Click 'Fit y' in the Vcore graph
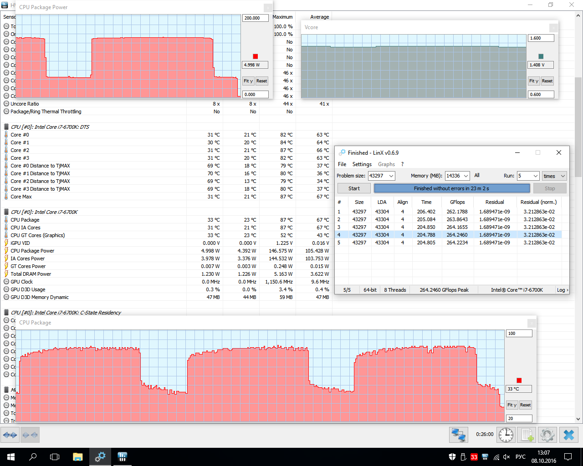This screenshot has height=466, width=583. (534, 81)
